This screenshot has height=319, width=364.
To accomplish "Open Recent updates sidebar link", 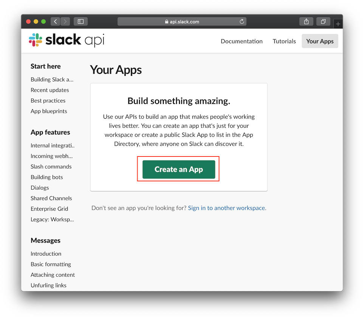I will coord(50,90).
